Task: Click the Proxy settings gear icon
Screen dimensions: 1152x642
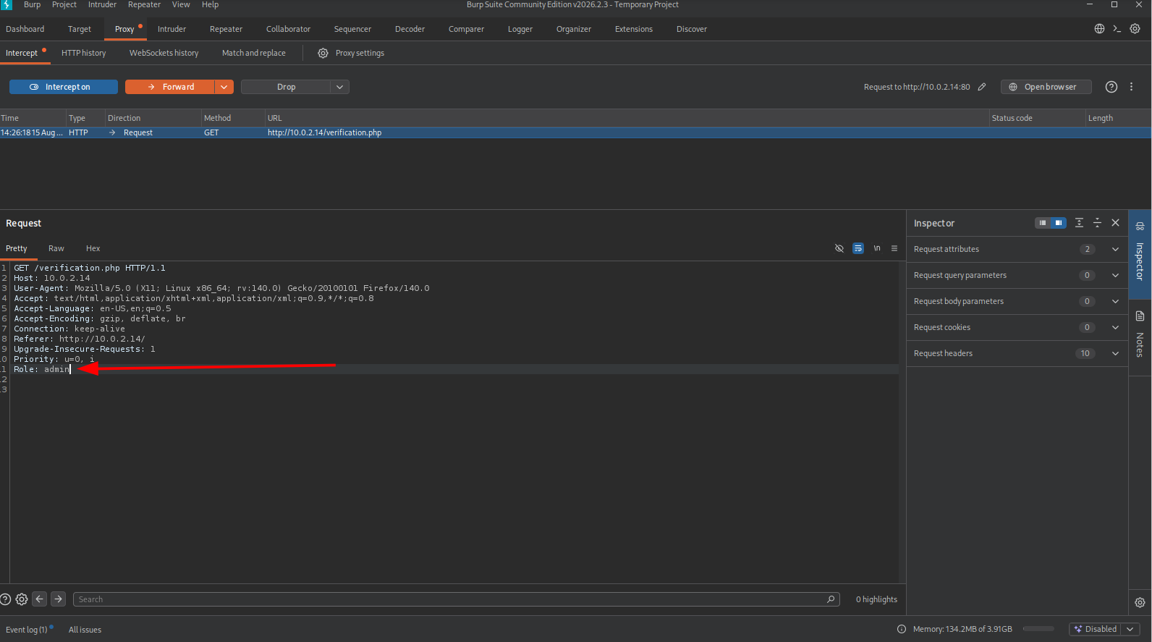Action: [x=323, y=53]
